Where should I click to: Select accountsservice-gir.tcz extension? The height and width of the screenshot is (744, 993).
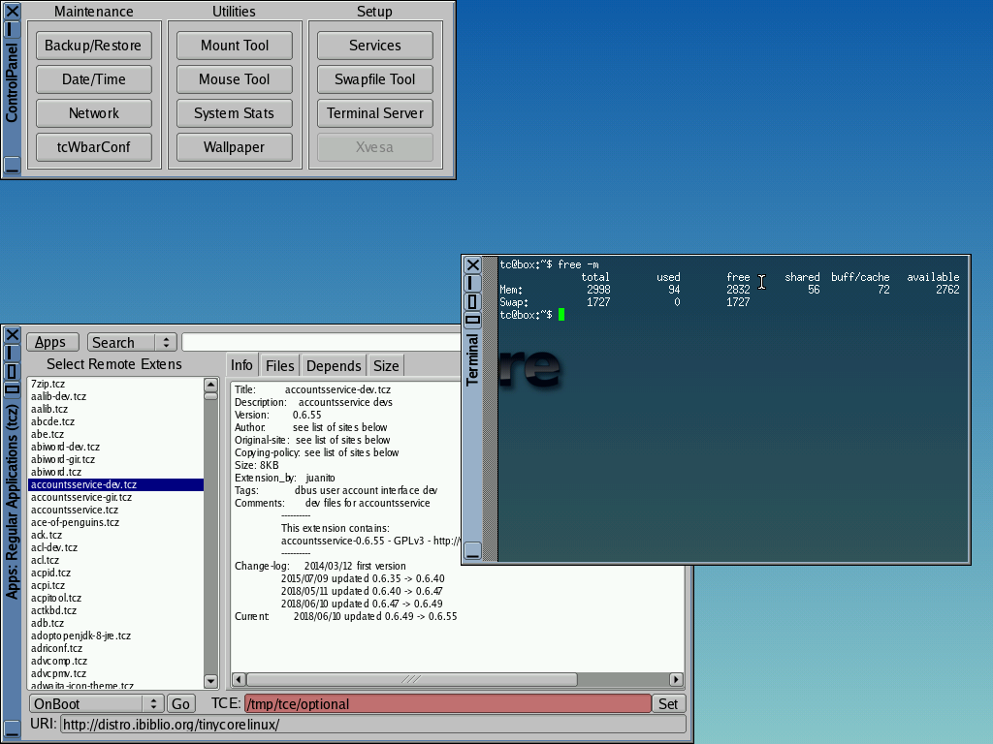[115, 497]
